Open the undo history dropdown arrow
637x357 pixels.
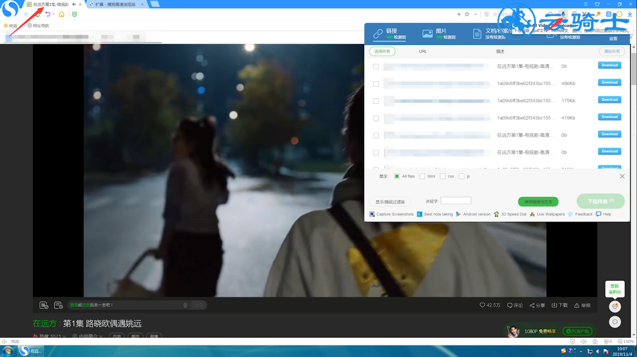[53, 14]
